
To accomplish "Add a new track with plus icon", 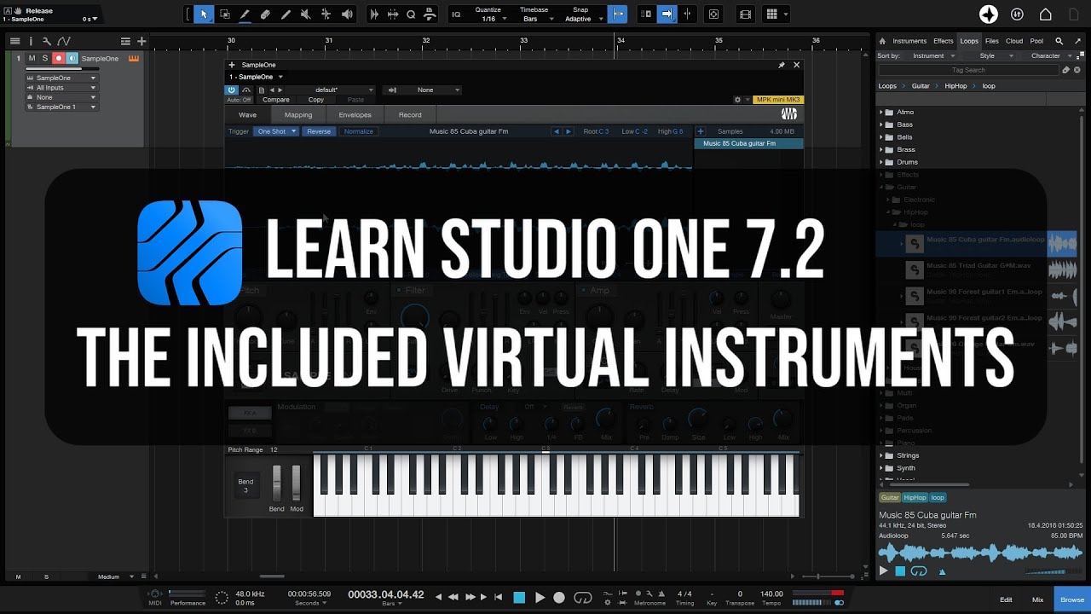I will [x=141, y=41].
